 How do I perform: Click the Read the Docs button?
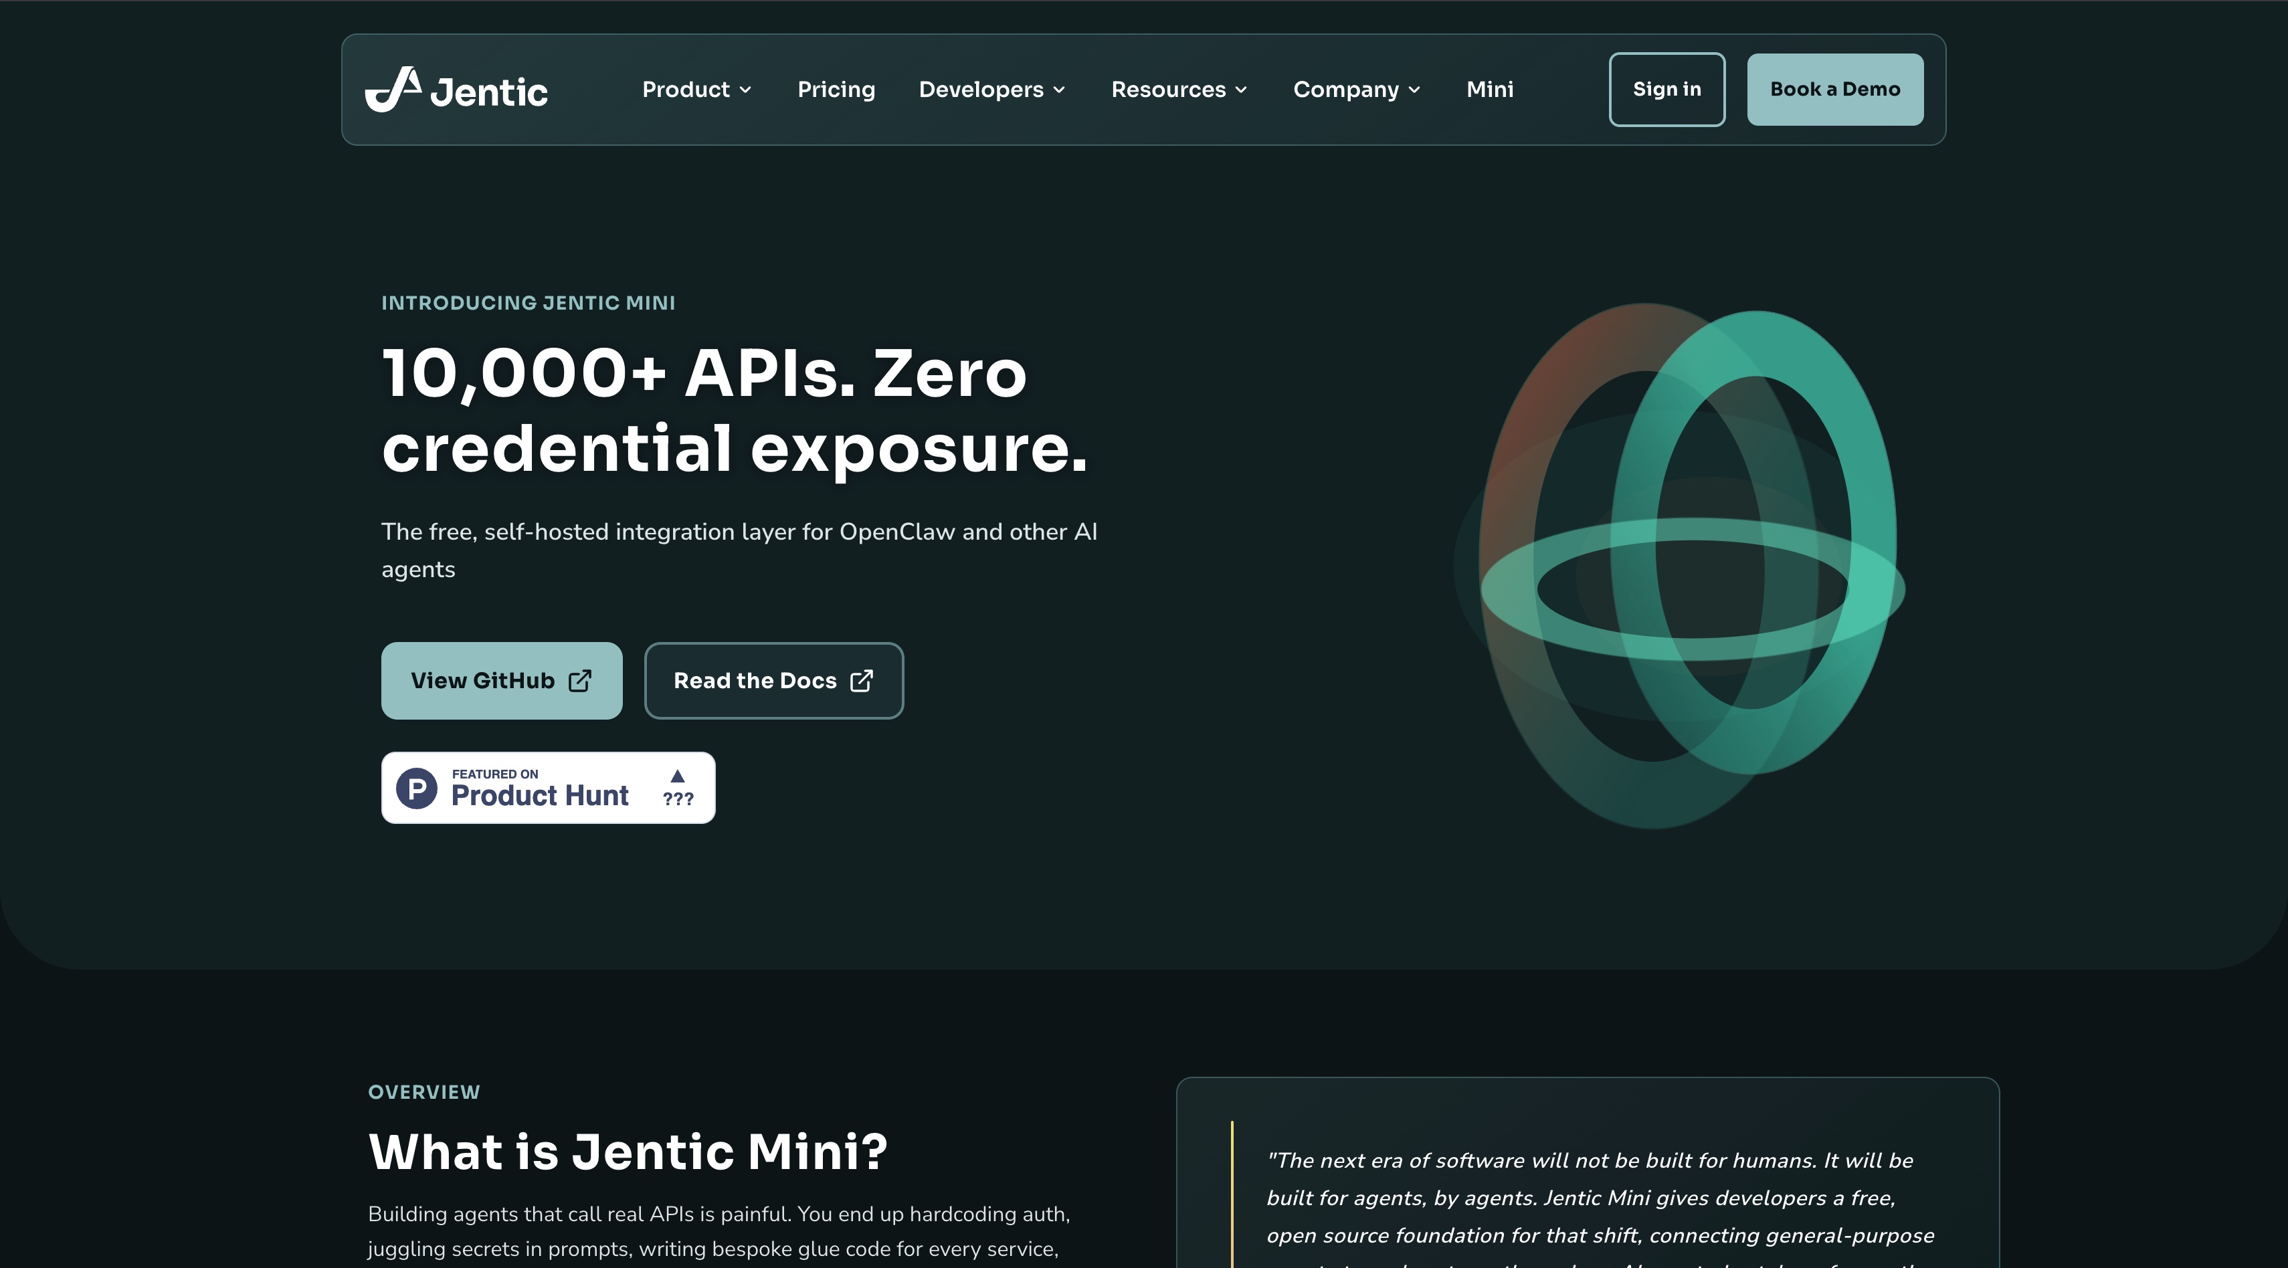[773, 680]
